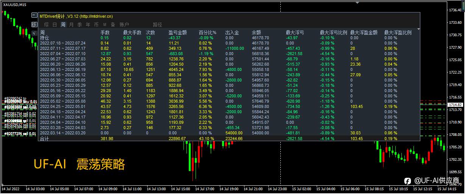Click the 合计 totals row label

point(45,139)
